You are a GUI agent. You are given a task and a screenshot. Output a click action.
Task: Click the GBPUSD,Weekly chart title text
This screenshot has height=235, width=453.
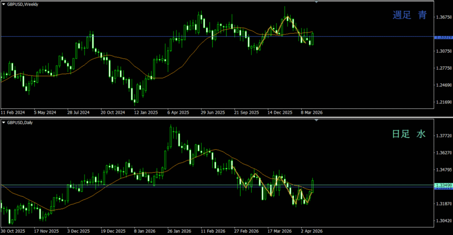click(21, 4)
